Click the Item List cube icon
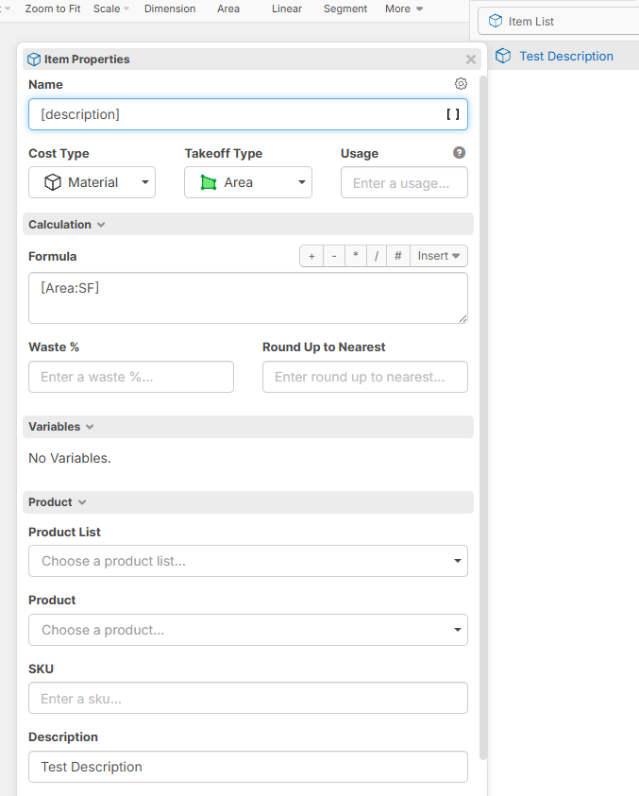 [x=496, y=21]
